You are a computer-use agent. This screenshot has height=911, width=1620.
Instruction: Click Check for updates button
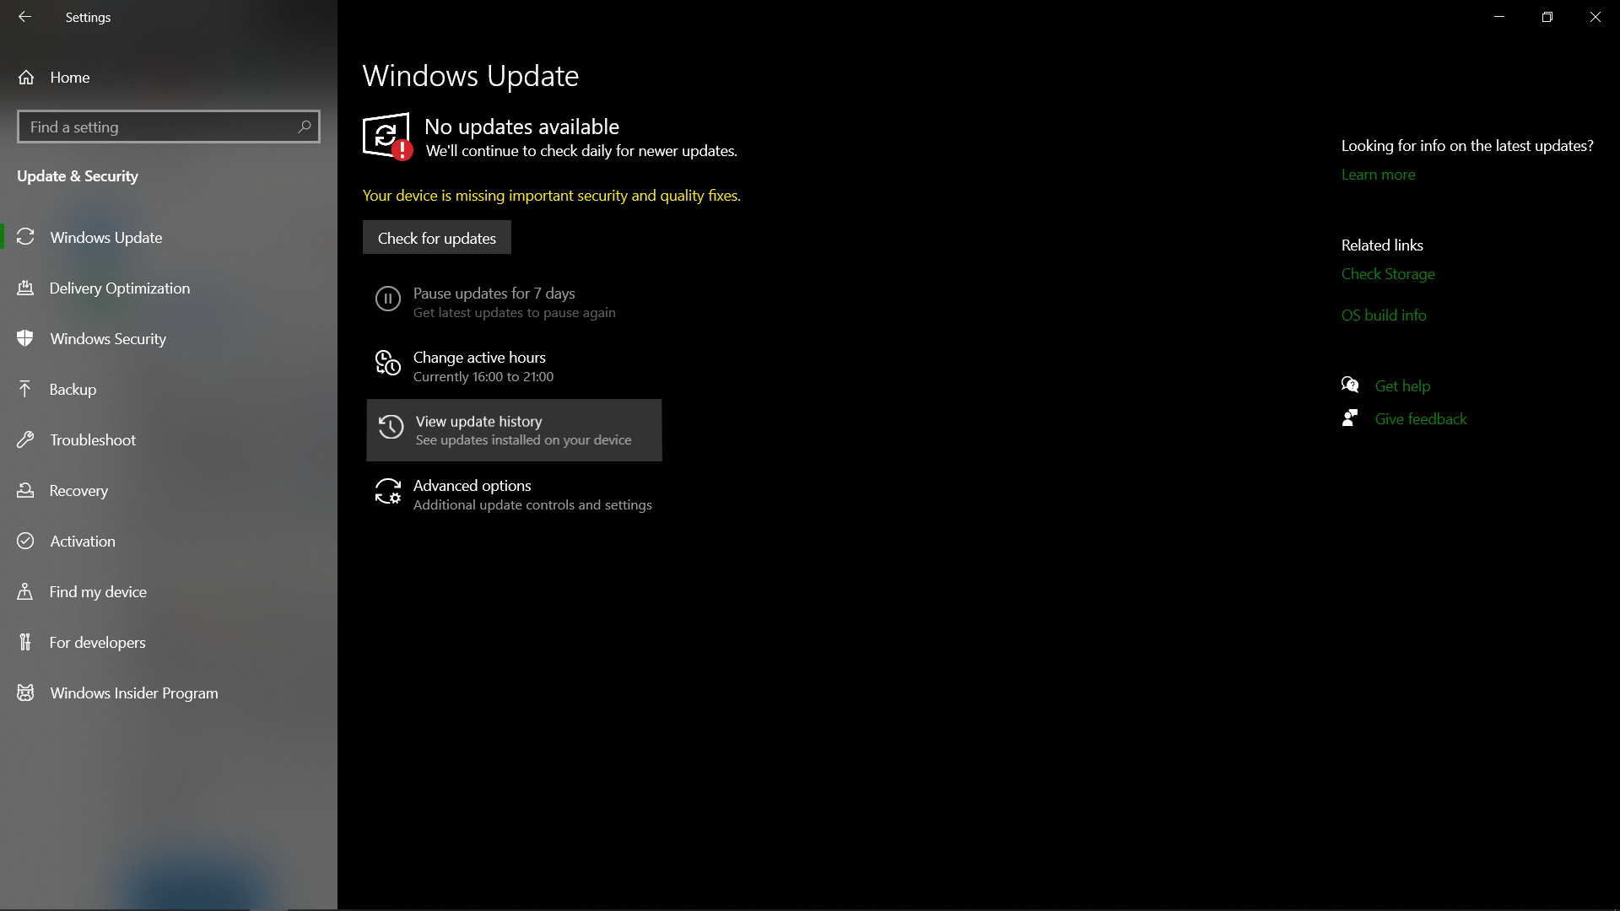tap(437, 238)
